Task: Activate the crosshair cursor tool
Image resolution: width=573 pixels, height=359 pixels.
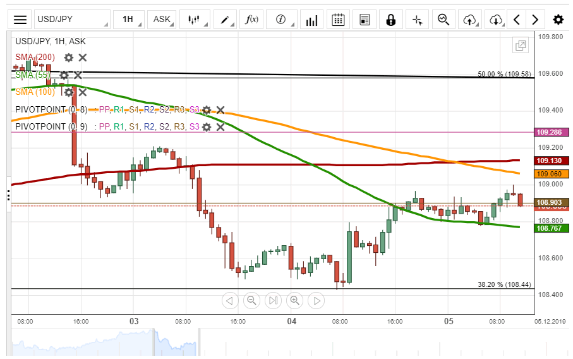Action: tap(418, 20)
